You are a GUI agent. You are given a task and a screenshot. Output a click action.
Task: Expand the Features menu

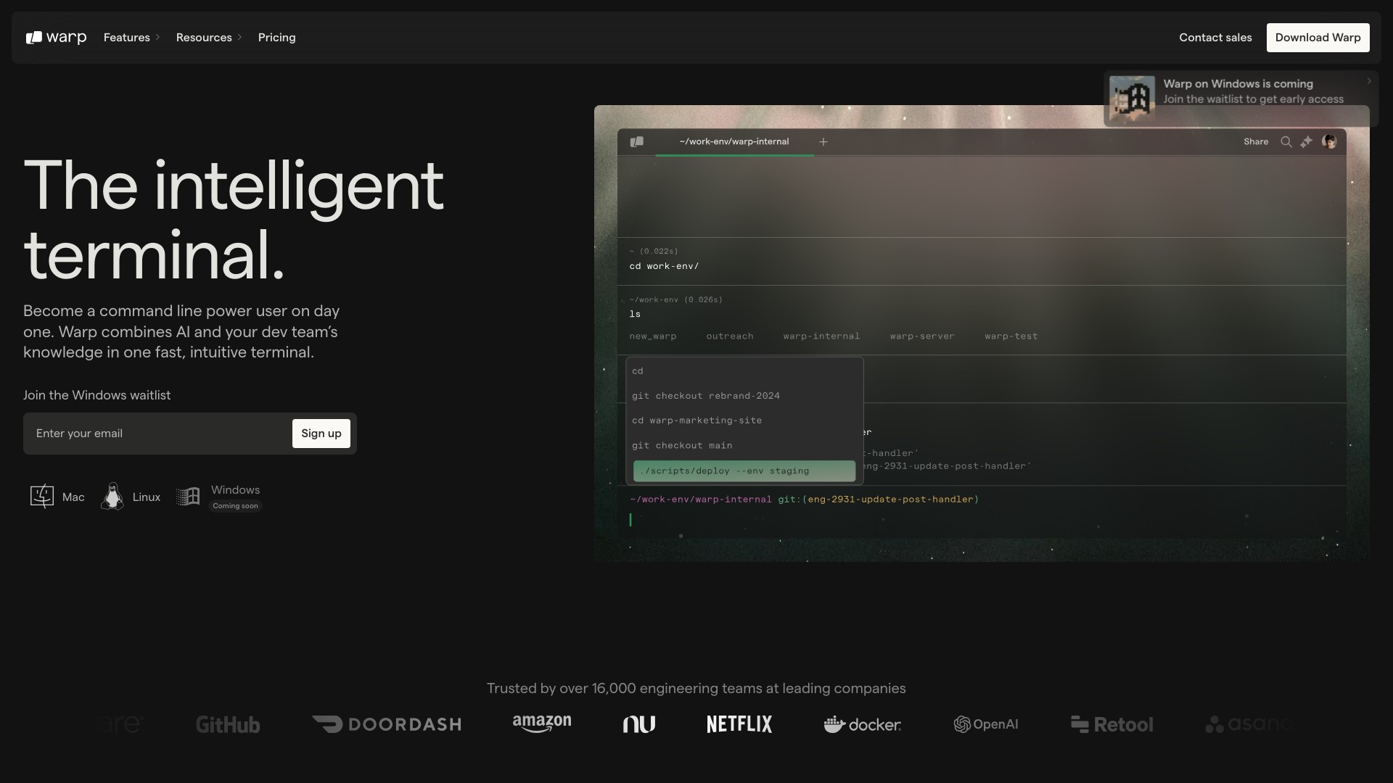(x=131, y=38)
